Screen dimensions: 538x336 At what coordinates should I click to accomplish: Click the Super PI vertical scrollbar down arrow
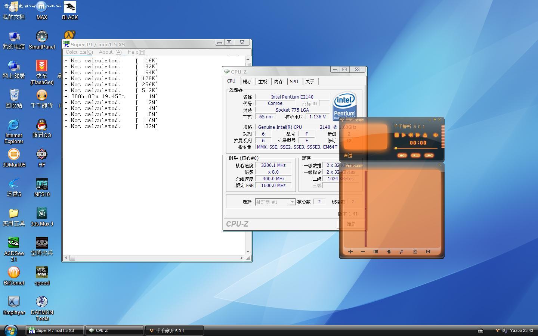[x=248, y=251]
